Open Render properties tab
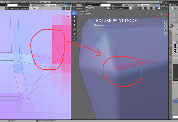This screenshot has height=122, width=178. click(x=171, y=34)
